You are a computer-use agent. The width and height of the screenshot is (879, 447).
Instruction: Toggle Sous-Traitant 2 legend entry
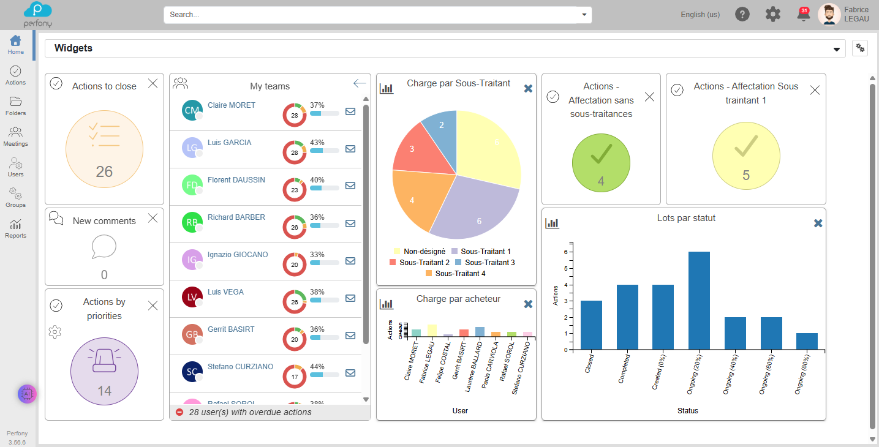[x=420, y=262]
